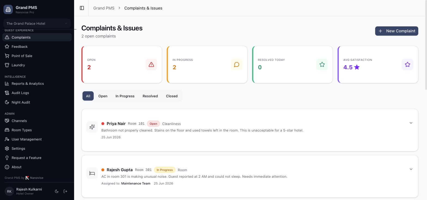Open User Management

[x=37, y=139]
